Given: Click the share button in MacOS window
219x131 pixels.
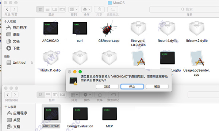Looking at the screenshot, I should click(x=99, y=9).
